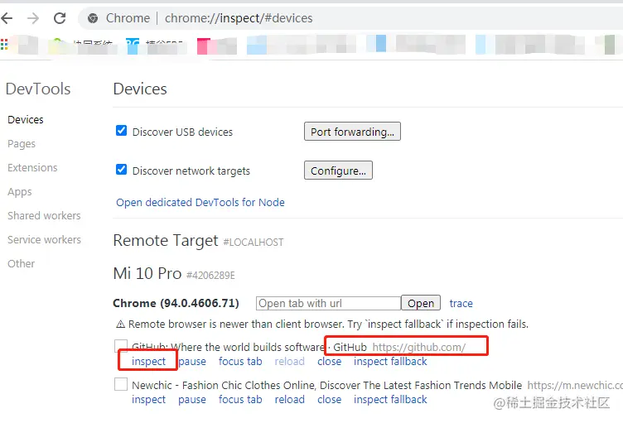The image size is (623, 423).
Task: Click inspect fallback for Newchic tab
Action: [390, 400]
